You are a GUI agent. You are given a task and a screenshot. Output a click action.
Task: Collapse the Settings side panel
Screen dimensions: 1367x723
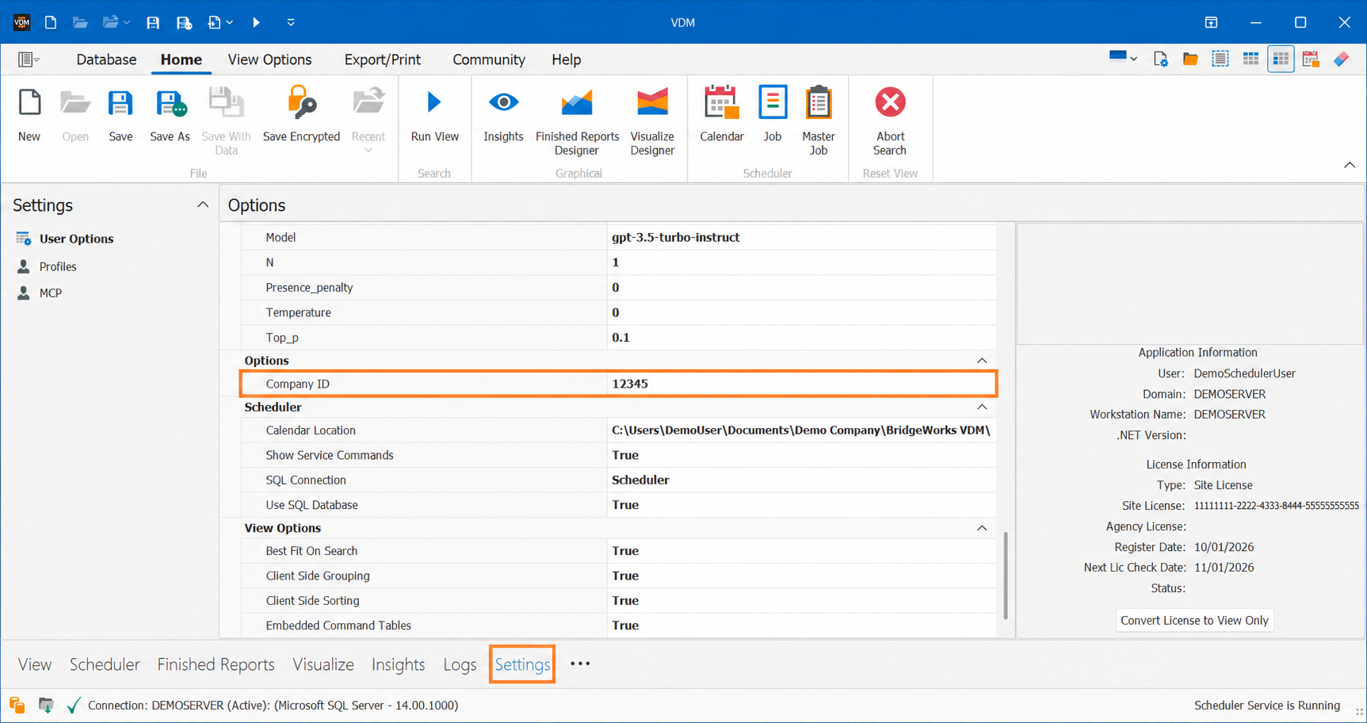[x=203, y=205]
